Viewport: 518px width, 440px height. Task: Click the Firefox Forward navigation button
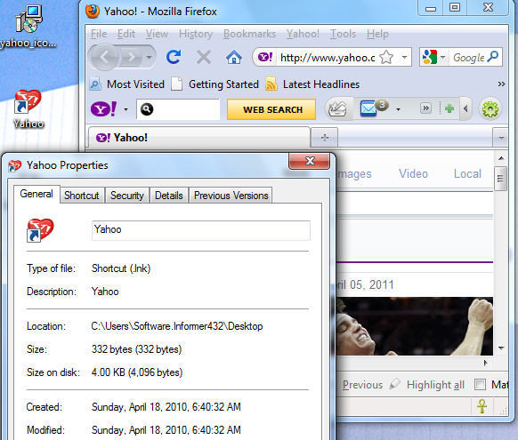[x=132, y=58]
